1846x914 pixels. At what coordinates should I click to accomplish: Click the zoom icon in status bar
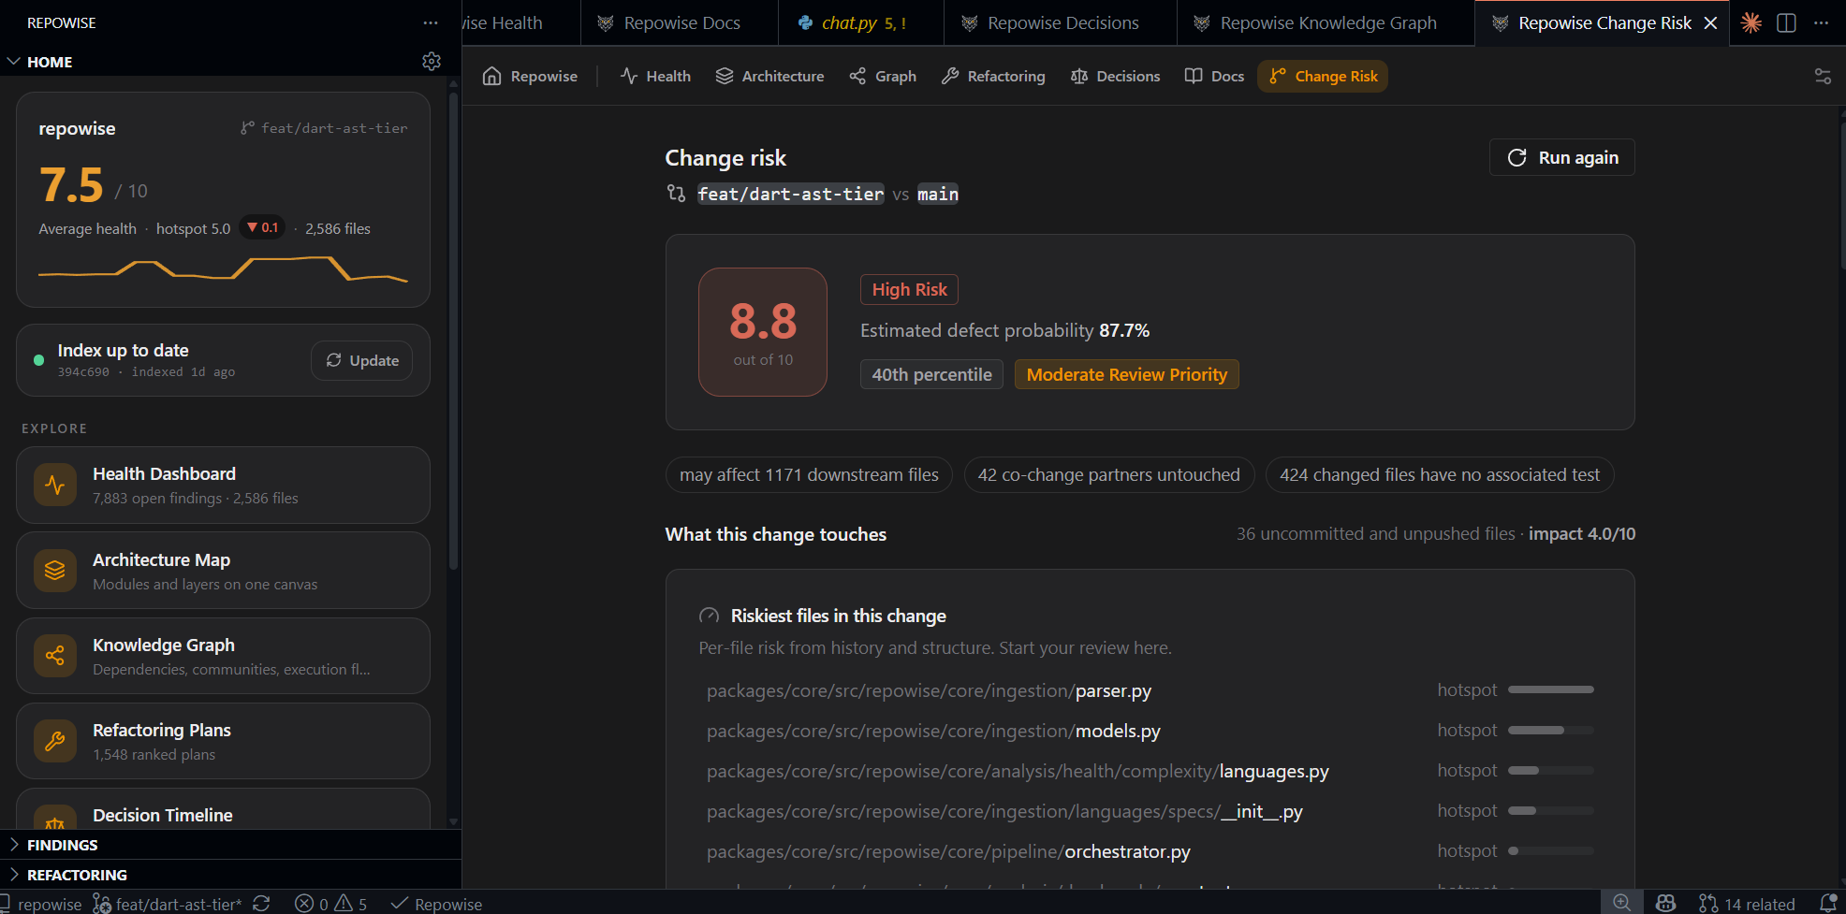tap(1622, 903)
